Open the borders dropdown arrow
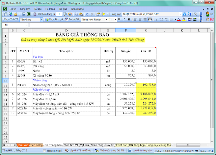 point(175,20)
